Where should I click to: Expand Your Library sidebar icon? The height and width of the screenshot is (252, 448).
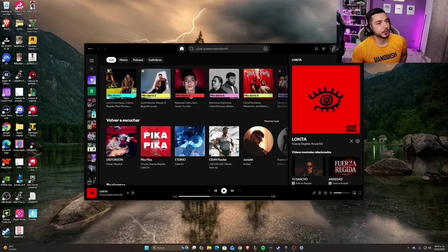(x=92, y=61)
